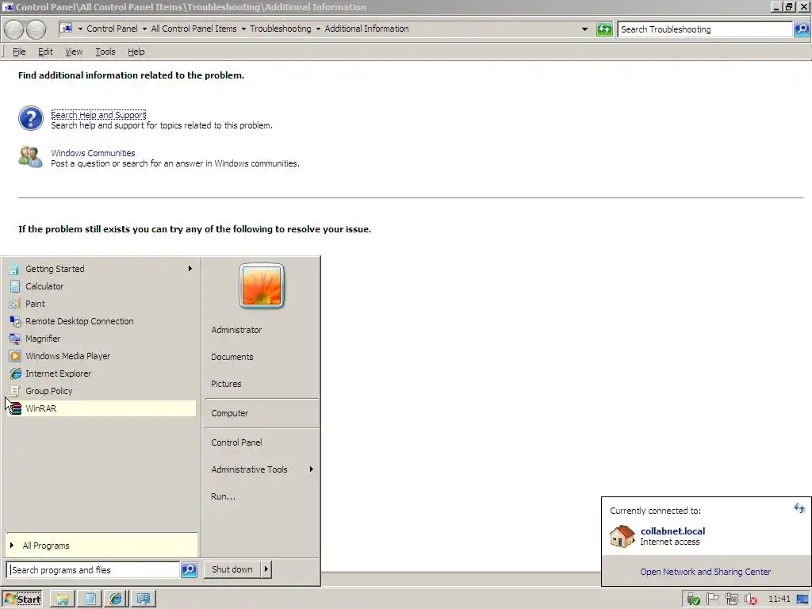812x609 pixels.
Task: Click the network house icon for collabnet.local
Action: coord(622,536)
